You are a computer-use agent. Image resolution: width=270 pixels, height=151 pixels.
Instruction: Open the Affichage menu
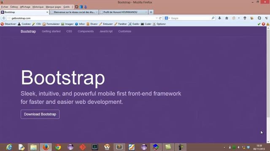tap(25, 7)
